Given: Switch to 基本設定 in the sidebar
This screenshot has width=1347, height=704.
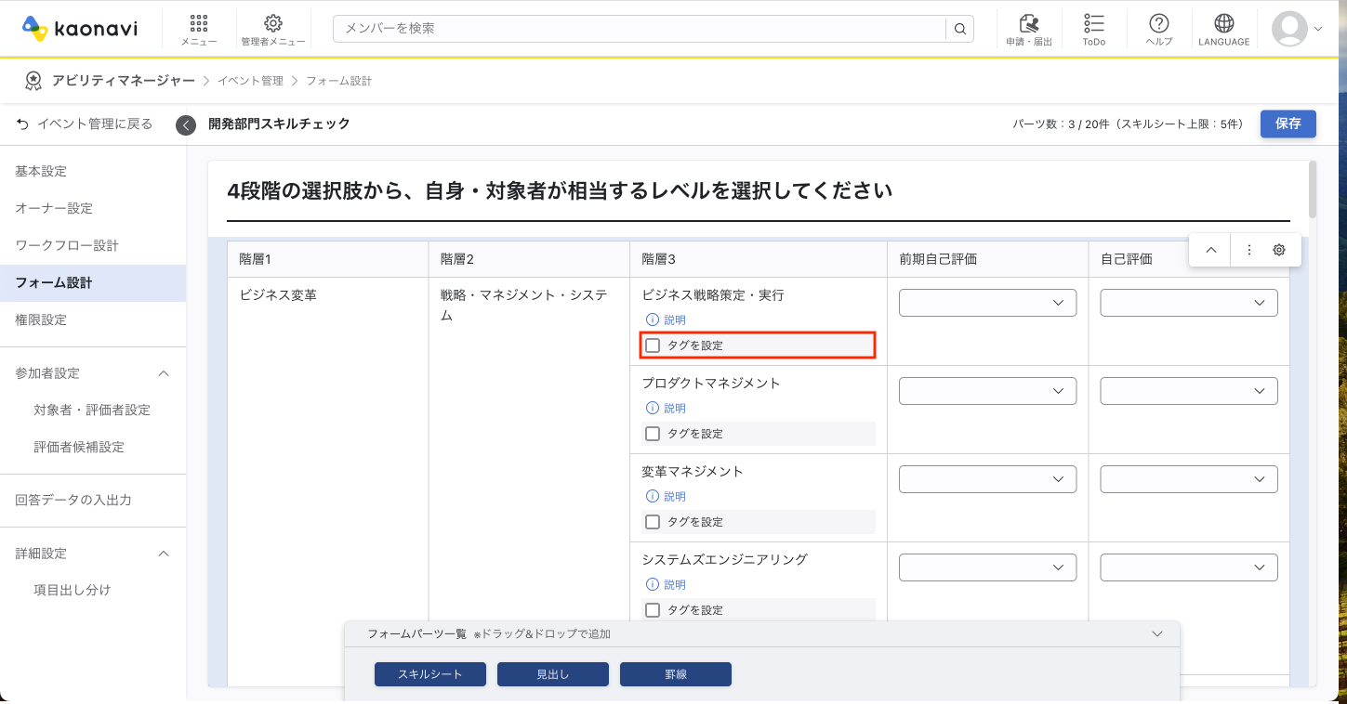Looking at the screenshot, I should 41,171.
